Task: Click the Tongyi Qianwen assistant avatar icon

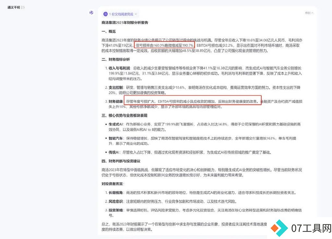Action: (91, 13)
